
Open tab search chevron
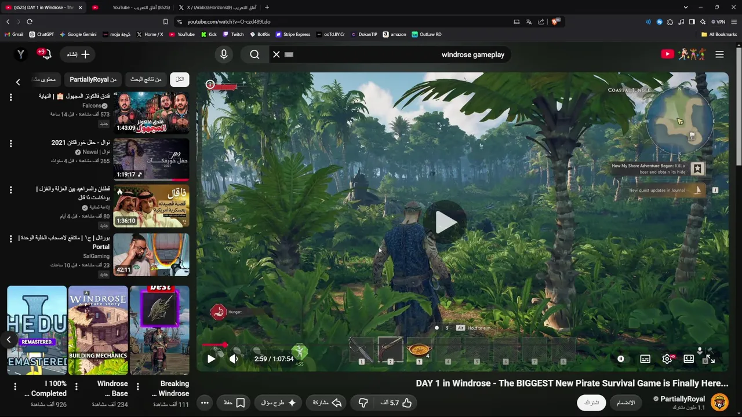pyautogui.click(x=686, y=7)
